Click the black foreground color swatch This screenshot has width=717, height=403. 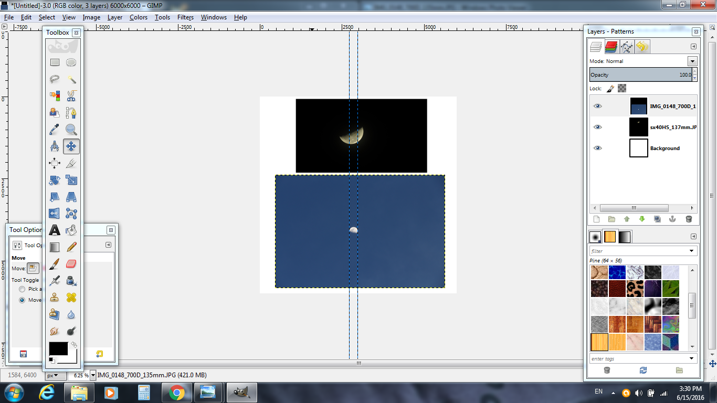pyautogui.click(x=58, y=348)
